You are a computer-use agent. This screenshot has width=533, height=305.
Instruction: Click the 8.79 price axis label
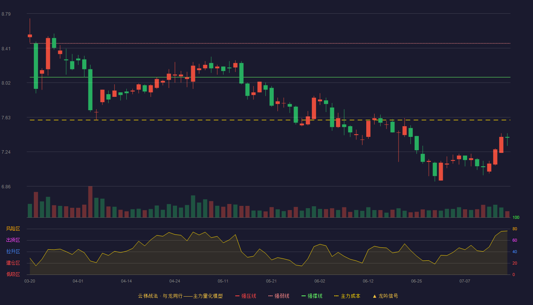click(6, 14)
